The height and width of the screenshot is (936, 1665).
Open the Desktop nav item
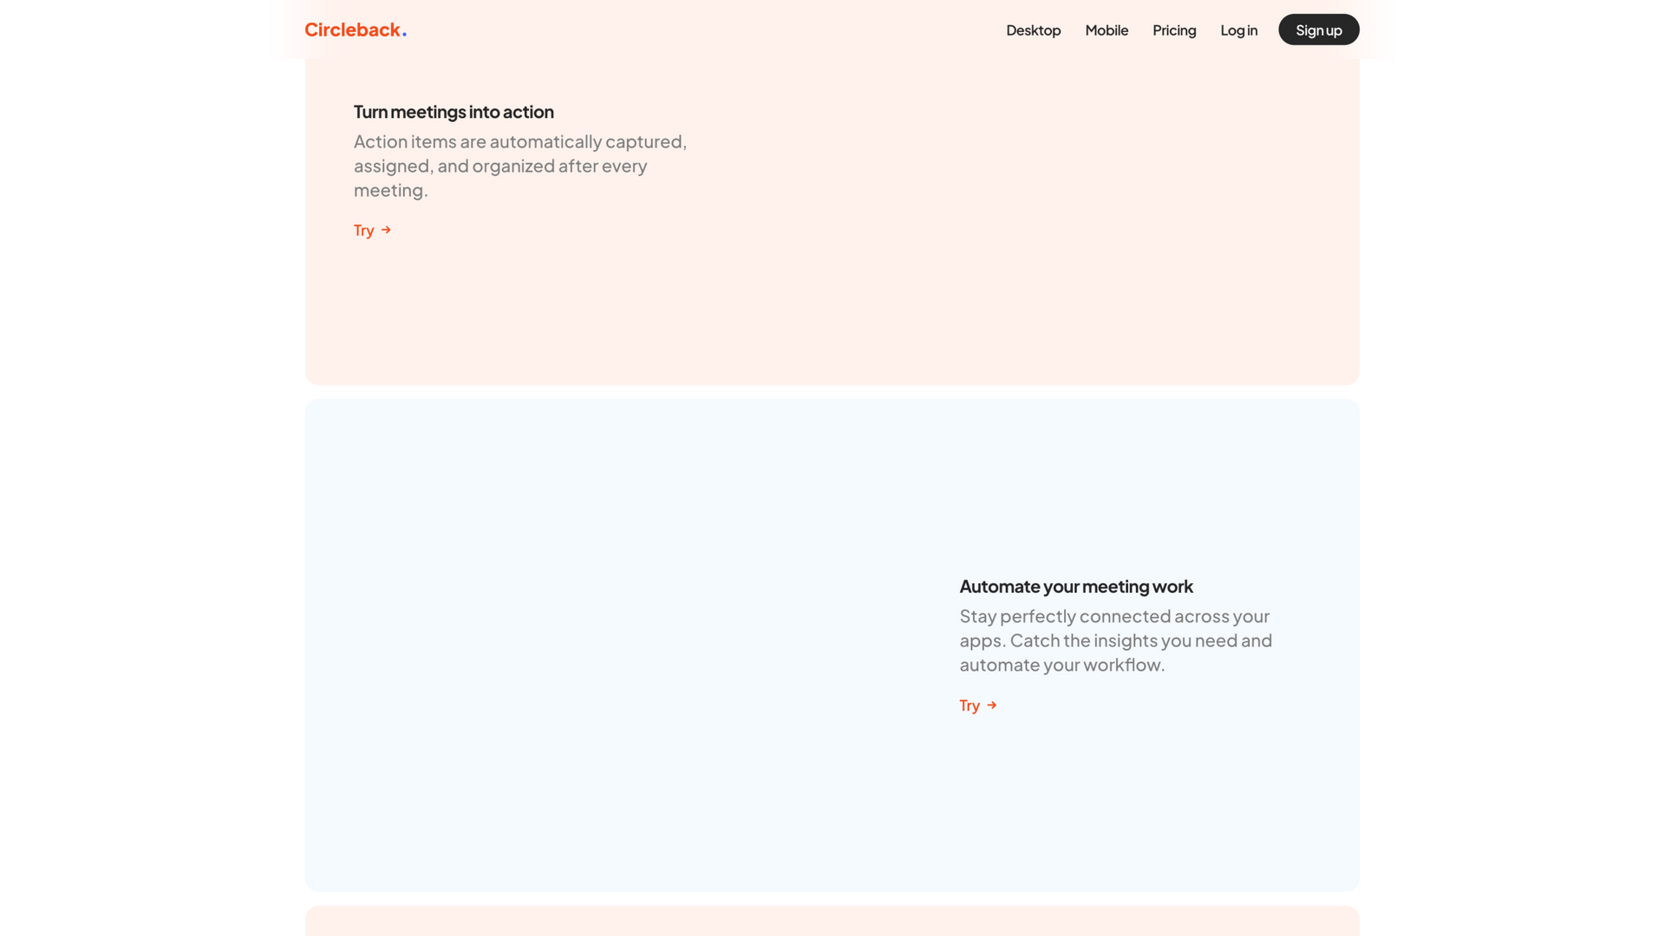(x=1033, y=30)
